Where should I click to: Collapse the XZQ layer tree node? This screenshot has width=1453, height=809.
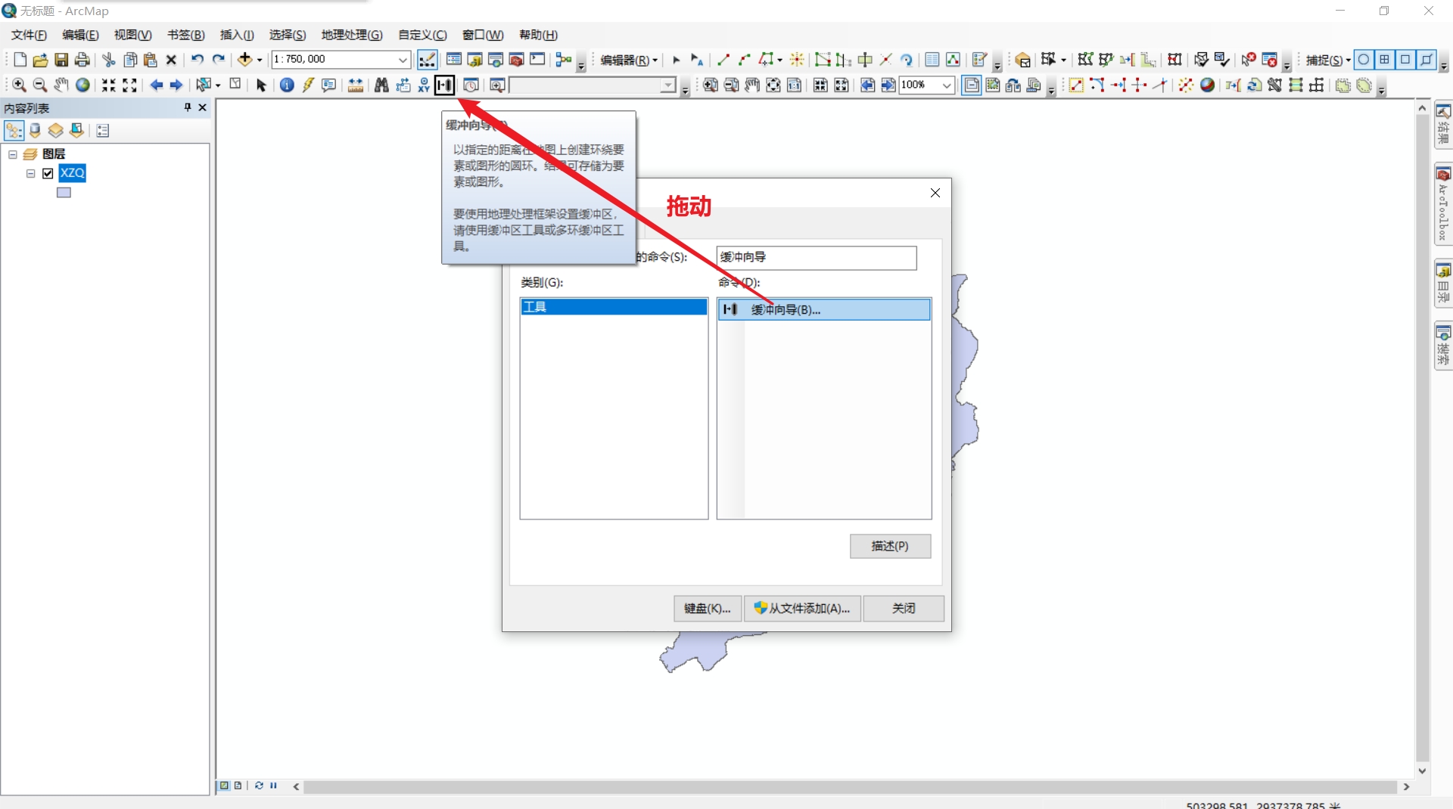pyautogui.click(x=31, y=173)
